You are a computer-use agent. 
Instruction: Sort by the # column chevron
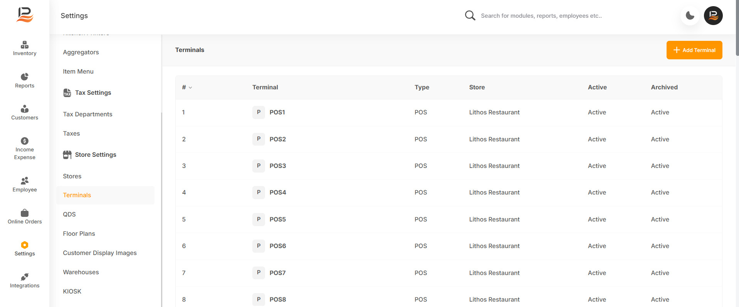pos(190,88)
